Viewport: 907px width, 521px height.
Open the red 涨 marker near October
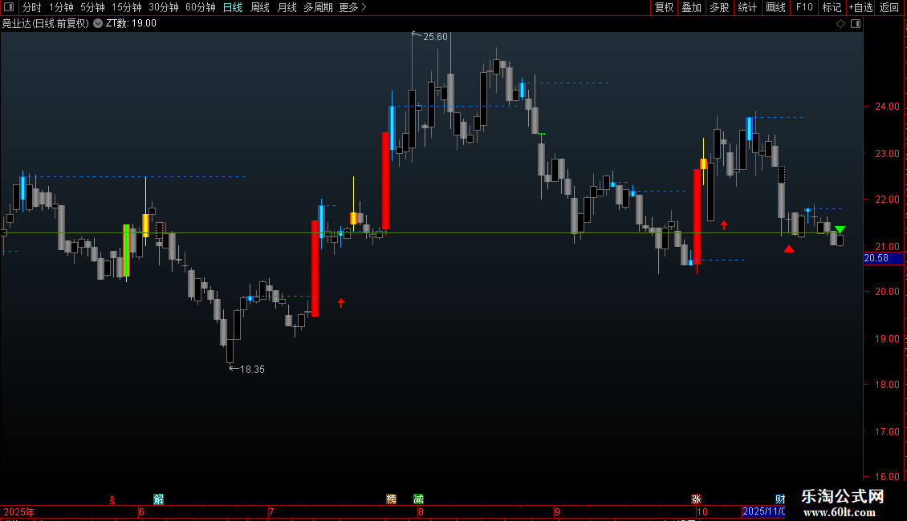click(x=697, y=499)
